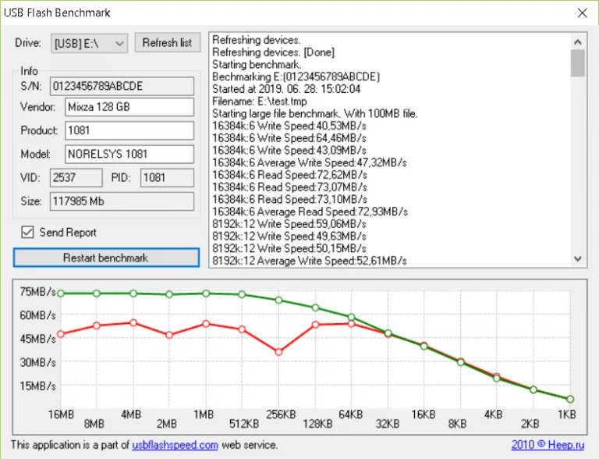Click the log scrollbar thumb
Screen dimensions: 599x459
click(578, 64)
